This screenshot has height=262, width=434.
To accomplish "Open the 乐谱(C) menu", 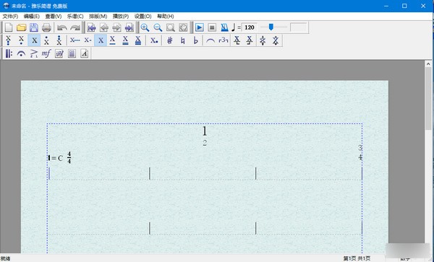I will click(x=75, y=17).
